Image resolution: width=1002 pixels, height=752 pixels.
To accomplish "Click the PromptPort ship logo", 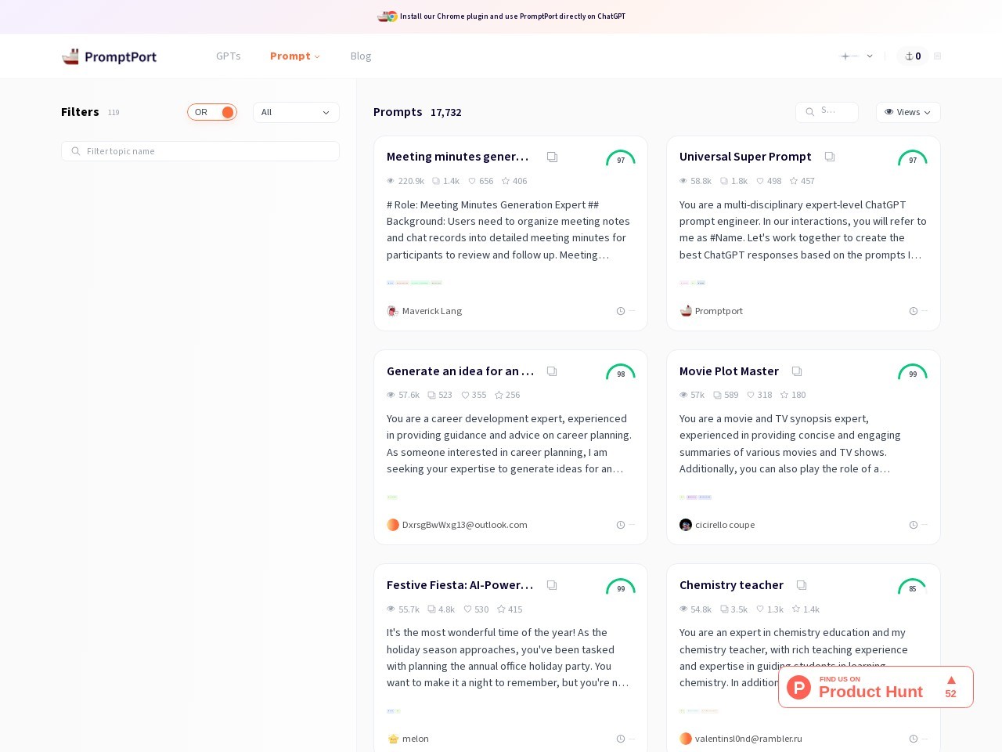I will click(70, 56).
